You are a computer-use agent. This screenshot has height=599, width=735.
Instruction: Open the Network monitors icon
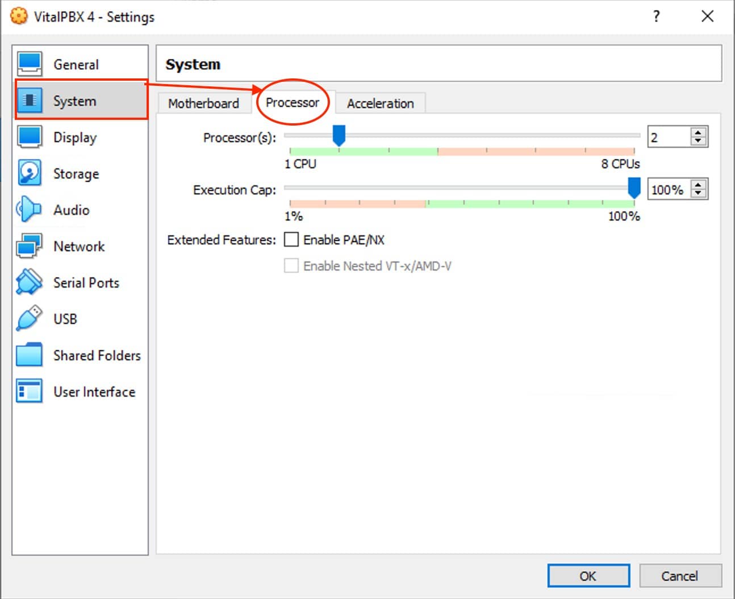(30, 246)
